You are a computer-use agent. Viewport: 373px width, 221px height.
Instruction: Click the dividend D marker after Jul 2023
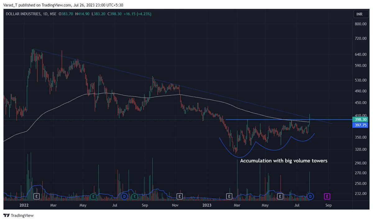[311, 196]
